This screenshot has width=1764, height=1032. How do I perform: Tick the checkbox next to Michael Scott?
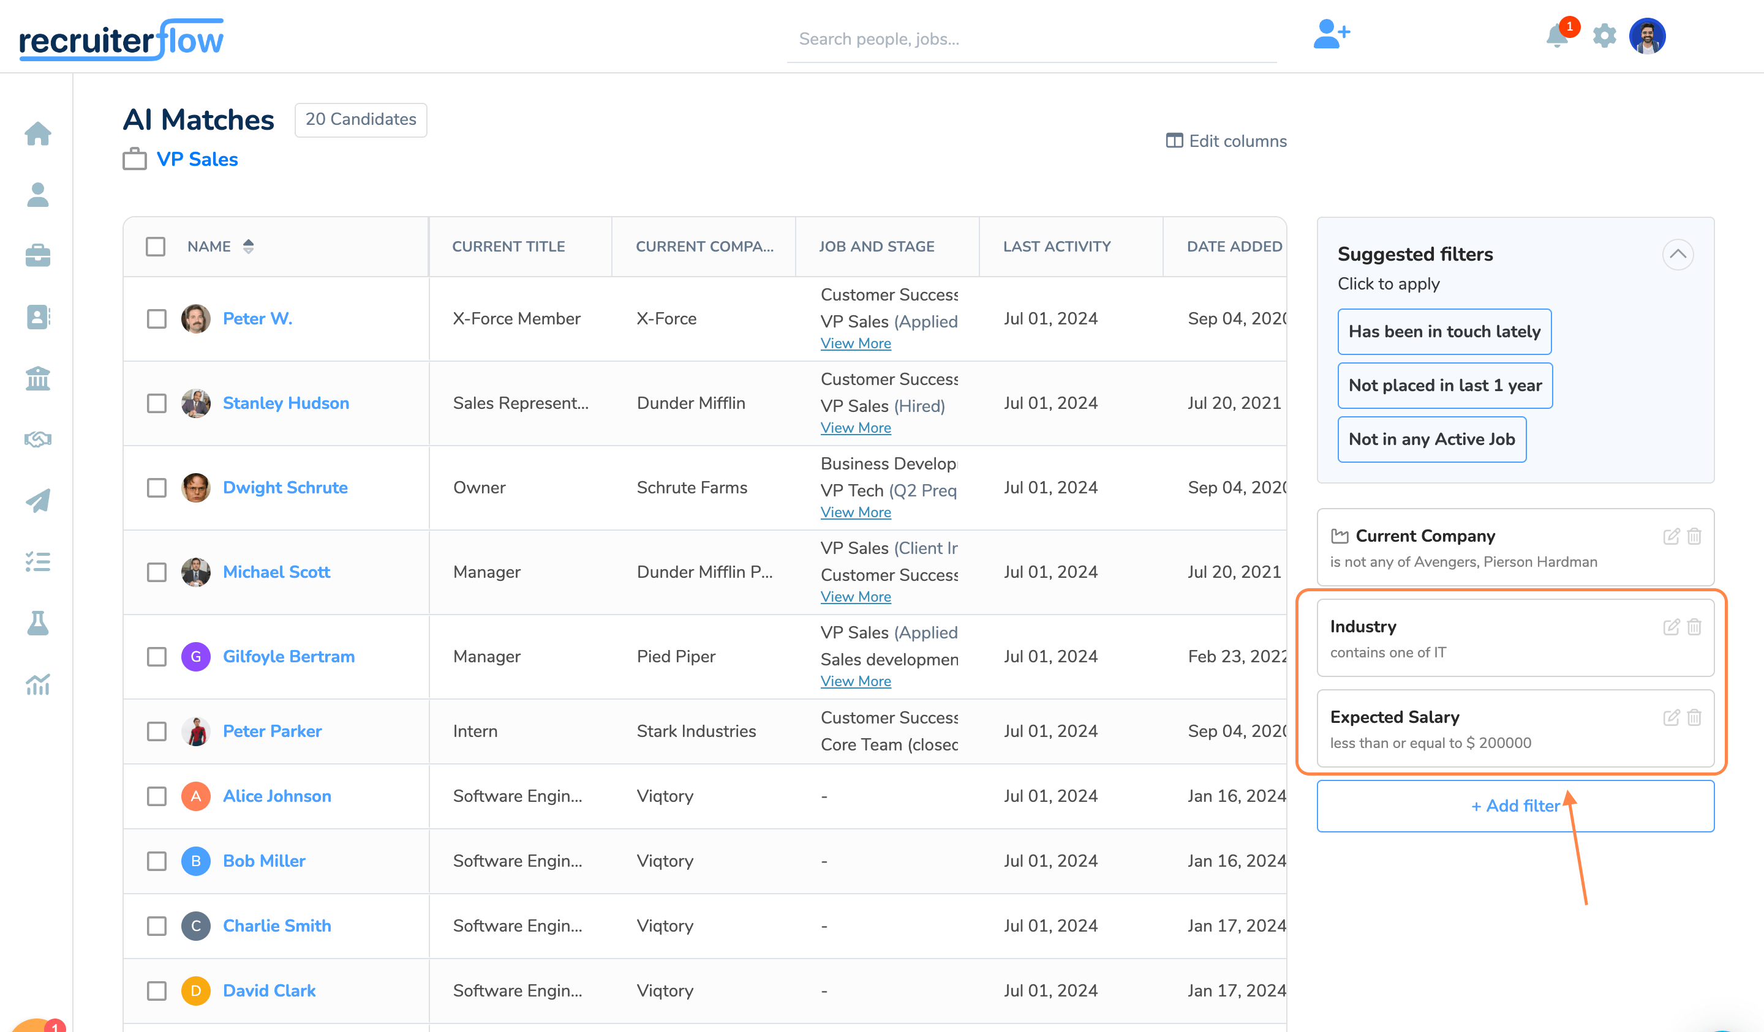[156, 572]
